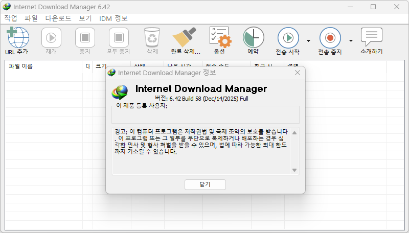Click the 모두 중지 (Stop All) icon
The height and width of the screenshot is (233, 409).
coord(119,38)
